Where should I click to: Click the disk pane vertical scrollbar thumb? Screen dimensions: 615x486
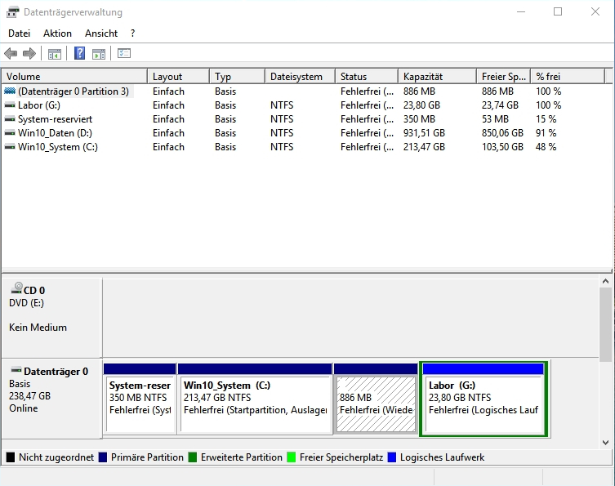click(x=605, y=324)
